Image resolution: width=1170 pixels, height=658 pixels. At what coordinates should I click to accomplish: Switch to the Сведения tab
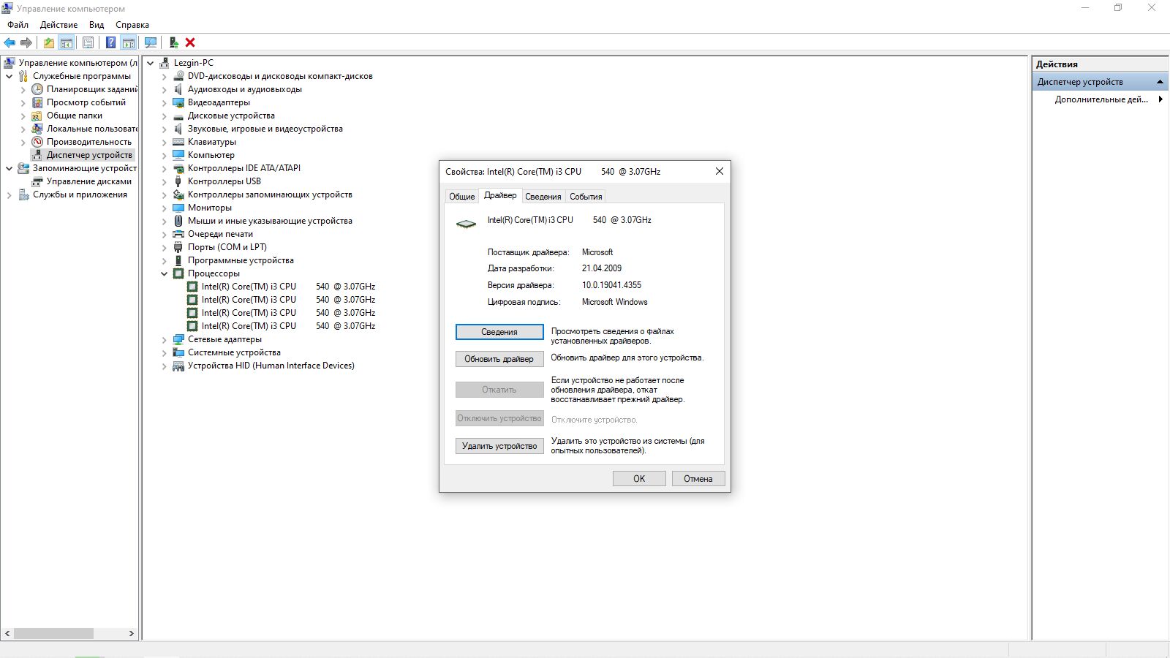tap(543, 197)
